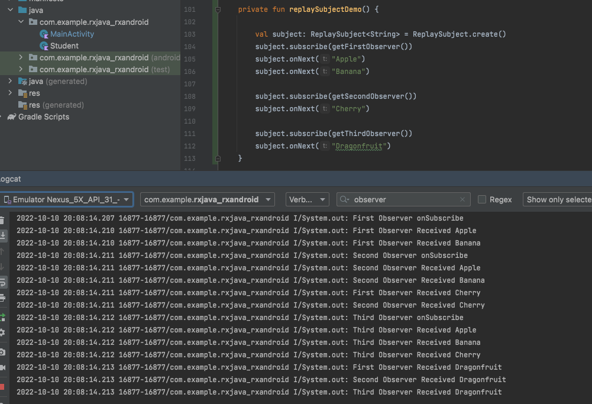Expand the res folder in project tree

[x=11, y=93]
